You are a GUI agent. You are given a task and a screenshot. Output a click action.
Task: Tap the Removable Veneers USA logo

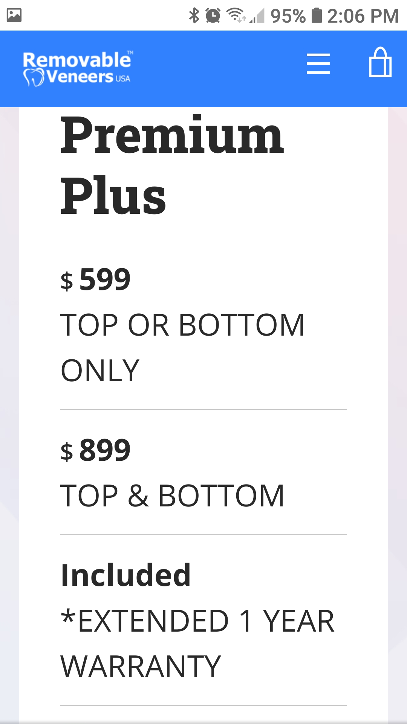(x=78, y=69)
